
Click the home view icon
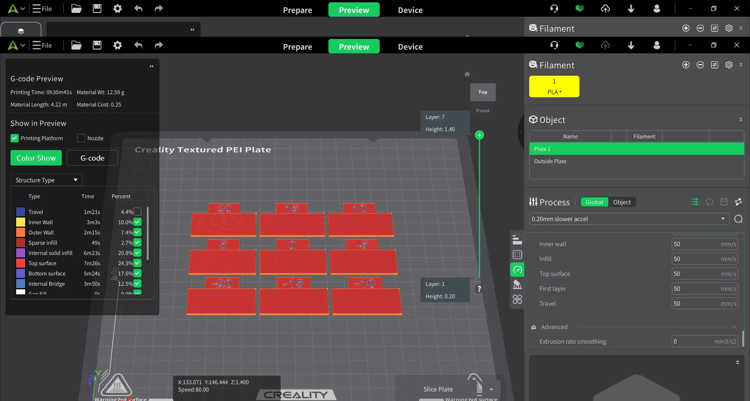click(x=467, y=74)
